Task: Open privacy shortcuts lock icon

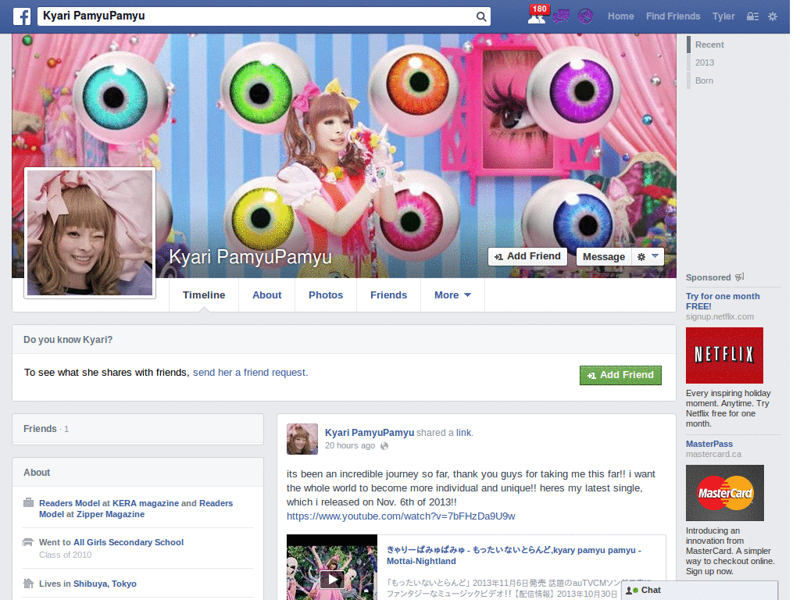Action: [752, 16]
